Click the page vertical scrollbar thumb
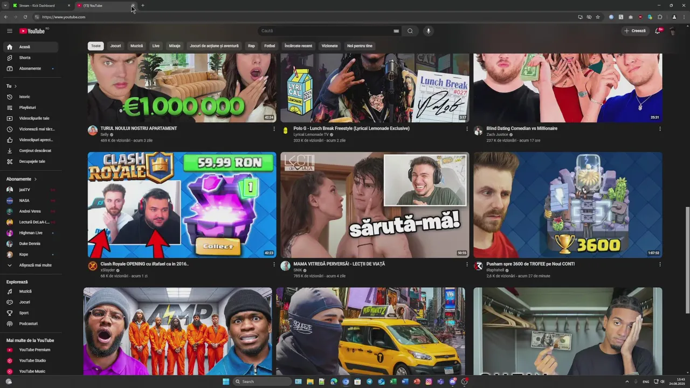690x388 pixels. (687, 260)
